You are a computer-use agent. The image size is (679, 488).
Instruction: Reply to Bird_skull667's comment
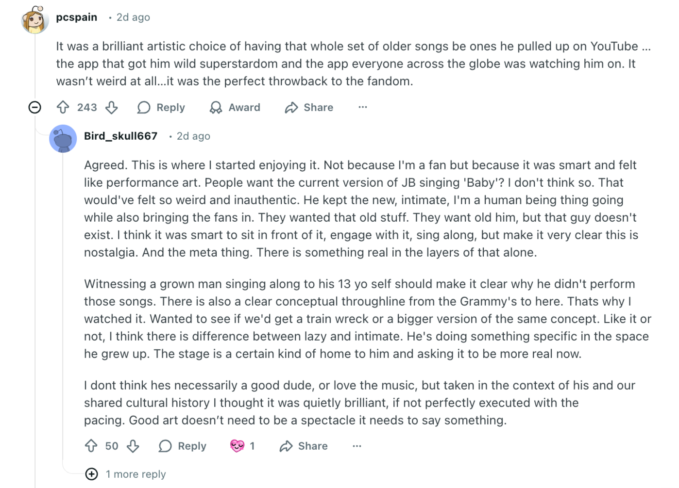click(x=183, y=446)
